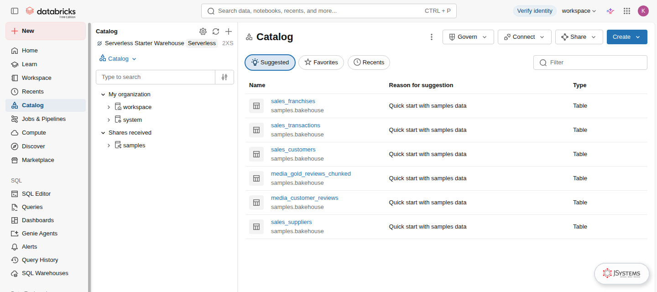
Task: Open Learn in sidebar
Action: pyautogui.click(x=46, y=64)
